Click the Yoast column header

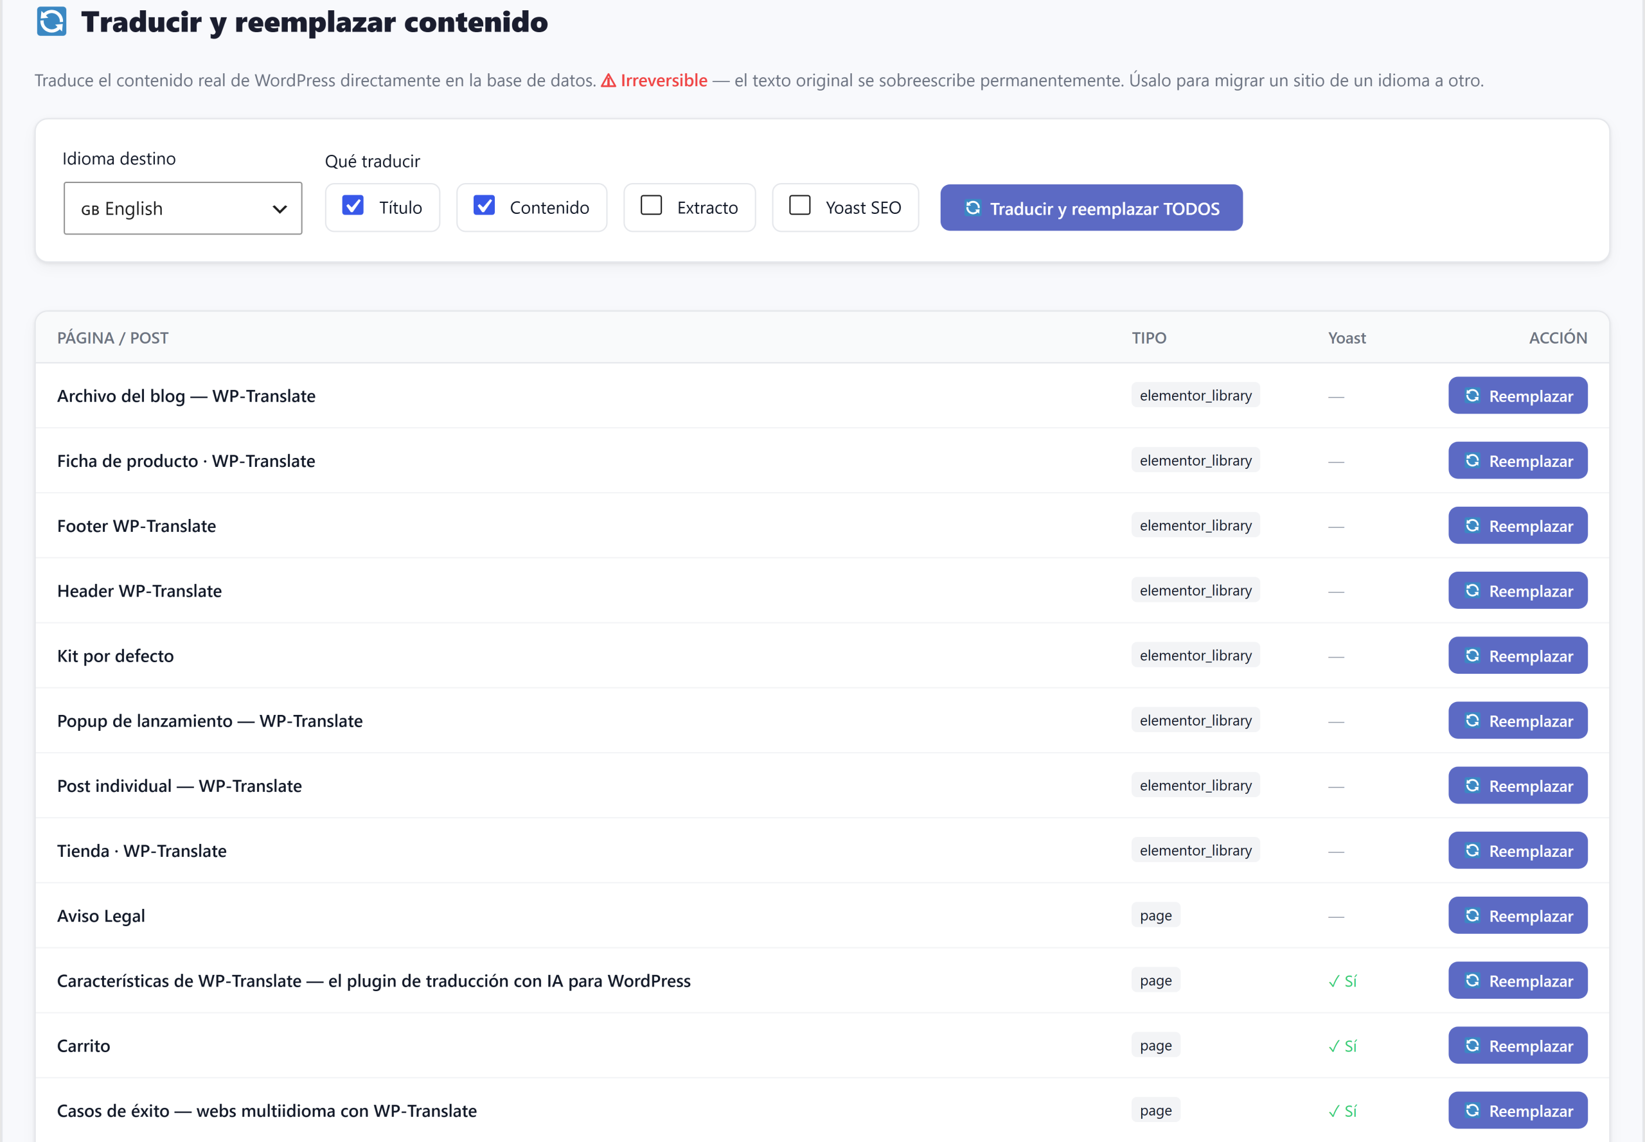click(1346, 338)
